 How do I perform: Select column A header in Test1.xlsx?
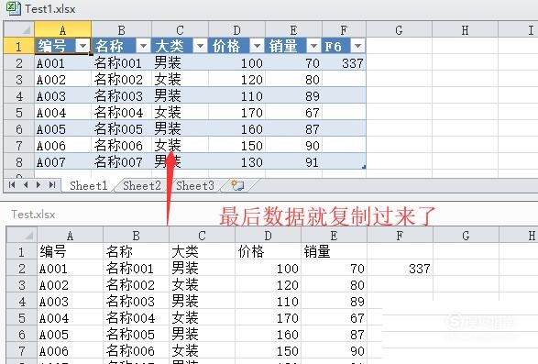click(x=63, y=29)
